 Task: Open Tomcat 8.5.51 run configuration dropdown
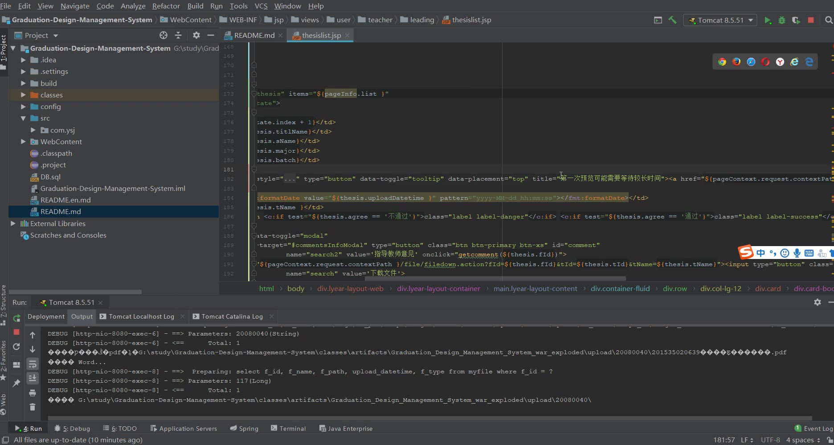coord(720,20)
